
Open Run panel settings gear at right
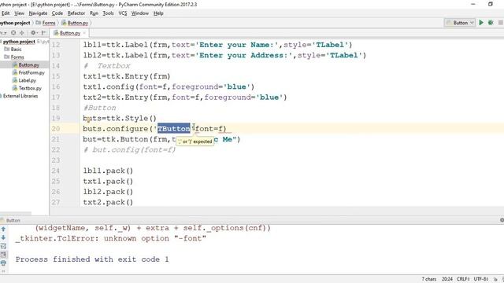[502, 220]
